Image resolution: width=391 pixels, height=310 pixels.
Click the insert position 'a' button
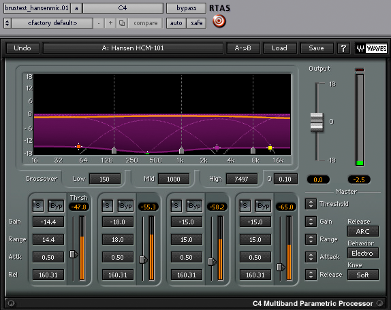(76, 8)
